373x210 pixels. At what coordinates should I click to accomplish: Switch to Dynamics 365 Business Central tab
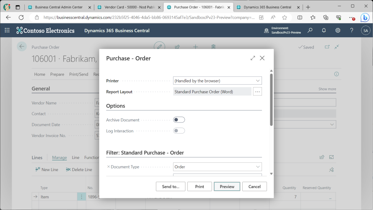click(x=268, y=7)
